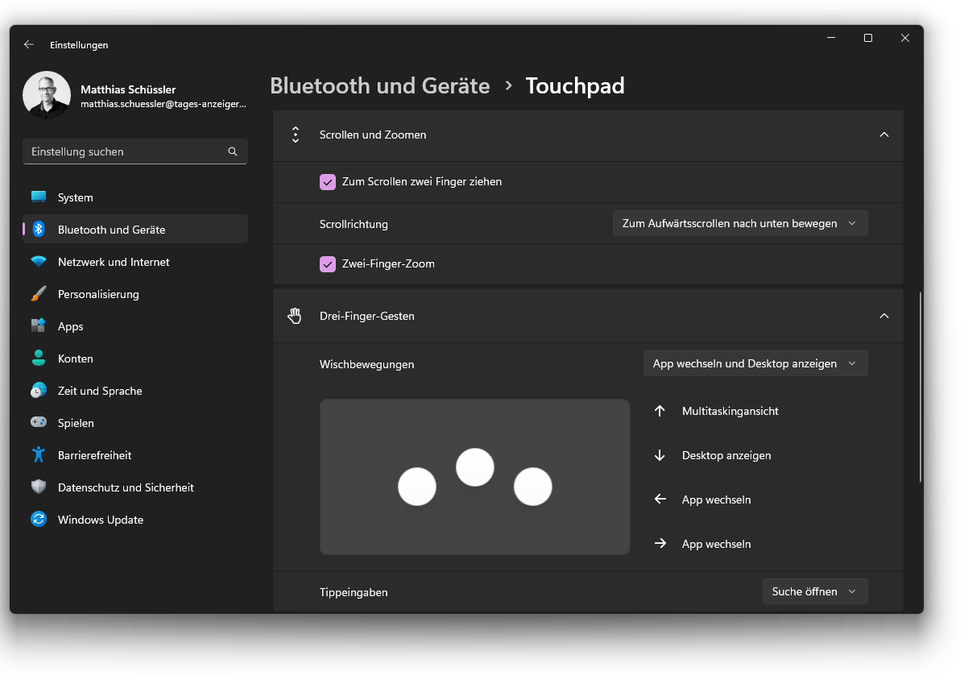Click the shield icon for Datenschutz und Sicherheit
Screen dimensions: 964x684
(x=38, y=487)
